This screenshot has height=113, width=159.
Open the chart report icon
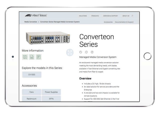click(32, 57)
